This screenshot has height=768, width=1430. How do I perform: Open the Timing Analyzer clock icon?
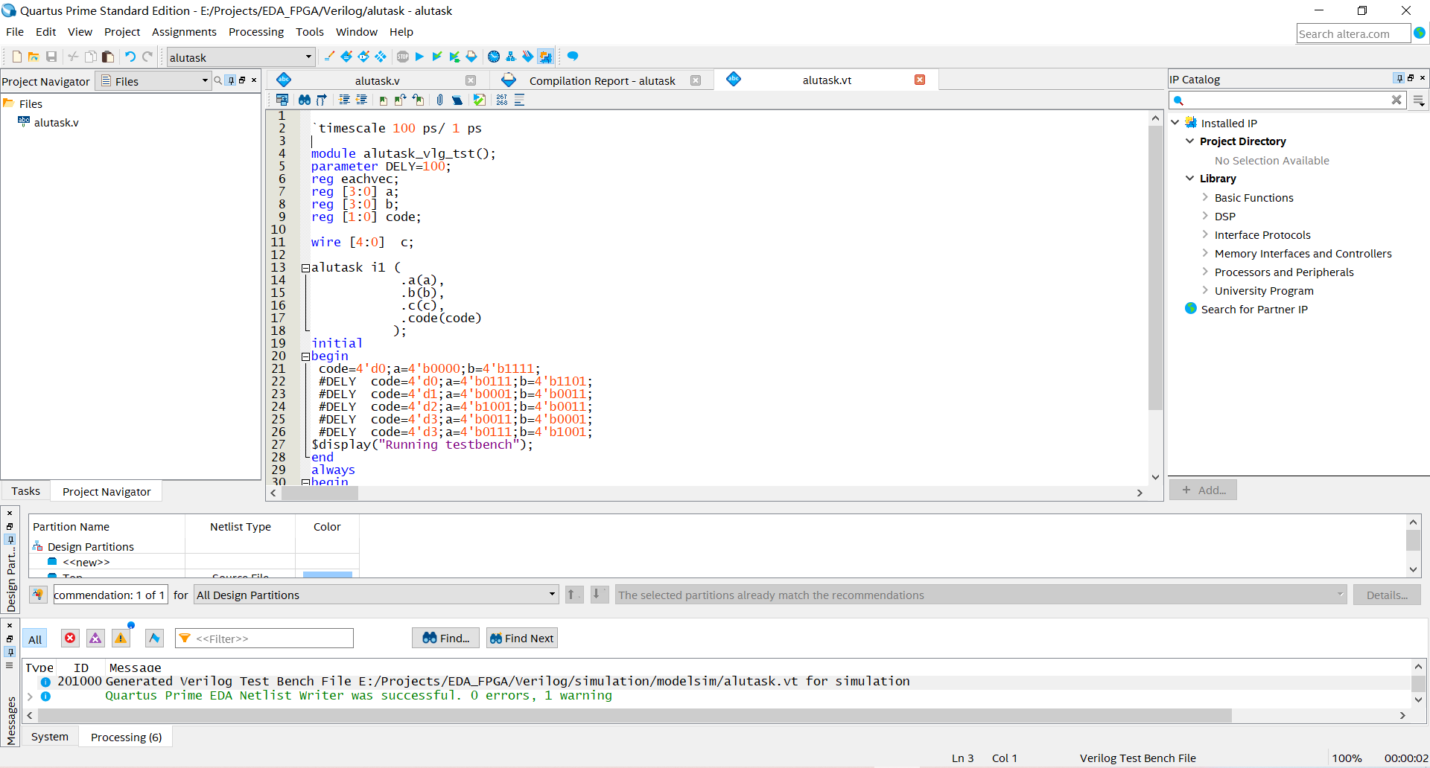(493, 56)
